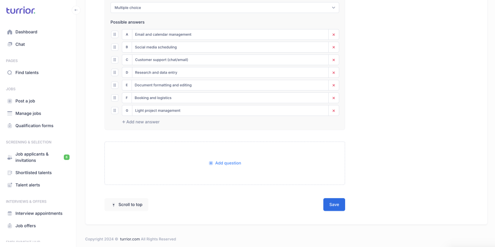Screen dimensions: 495x247
Task: Save the qualification form
Action: [334, 204]
